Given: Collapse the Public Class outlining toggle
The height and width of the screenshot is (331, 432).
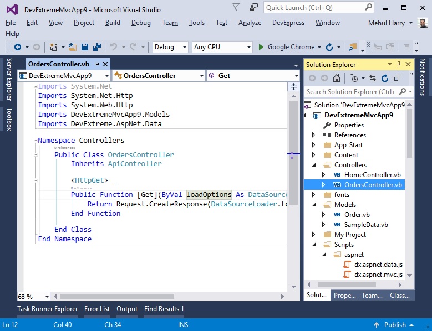Looking at the screenshot, I should pyautogui.click(x=35, y=155).
